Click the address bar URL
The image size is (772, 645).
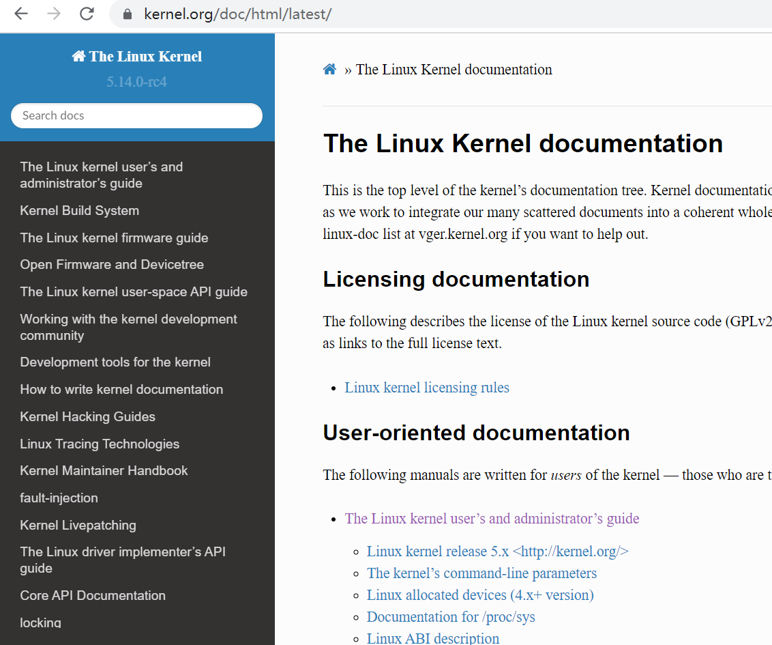click(x=238, y=14)
